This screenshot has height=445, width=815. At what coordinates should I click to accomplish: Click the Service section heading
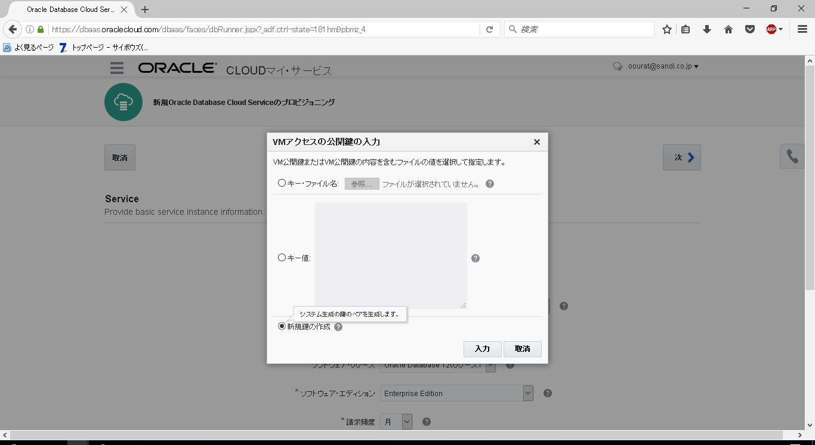[122, 199]
